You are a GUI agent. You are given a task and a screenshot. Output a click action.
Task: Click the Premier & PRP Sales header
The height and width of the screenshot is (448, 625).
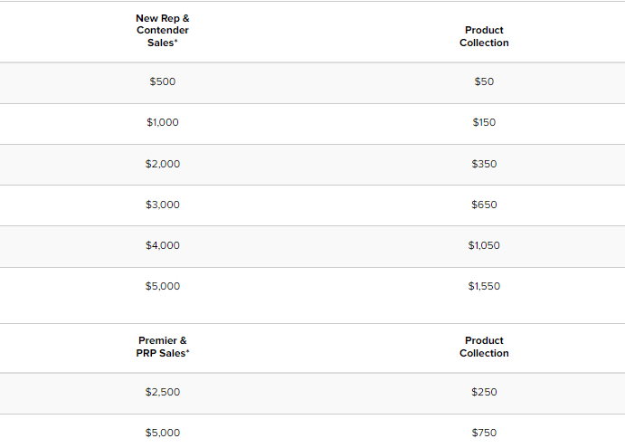tap(163, 347)
